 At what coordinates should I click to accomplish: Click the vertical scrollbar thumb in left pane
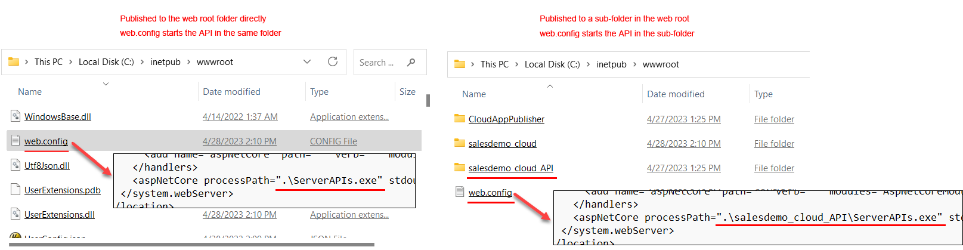tap(428, 100)
